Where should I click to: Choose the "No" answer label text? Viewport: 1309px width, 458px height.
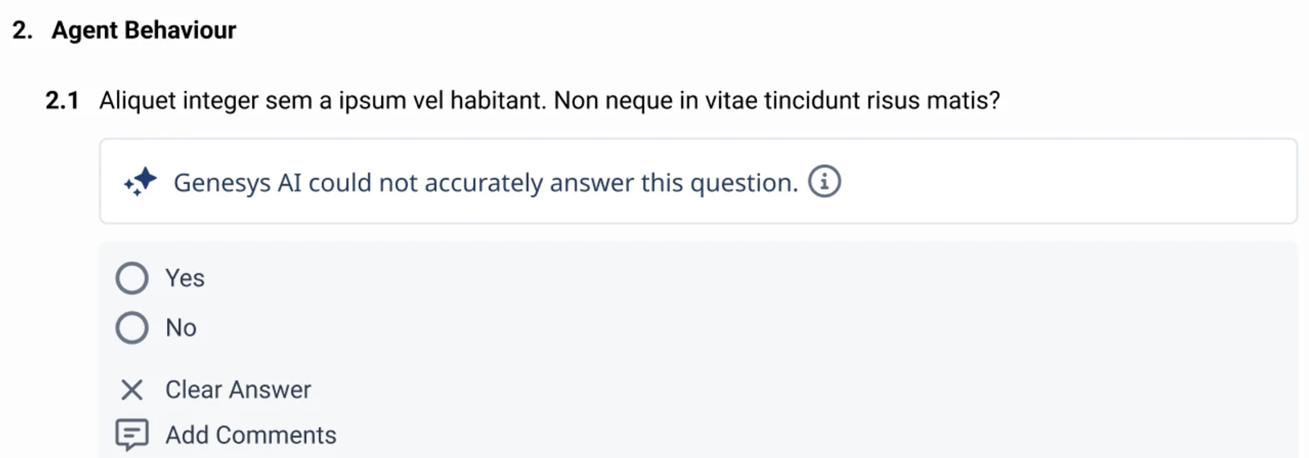click(x=181, y=328)
